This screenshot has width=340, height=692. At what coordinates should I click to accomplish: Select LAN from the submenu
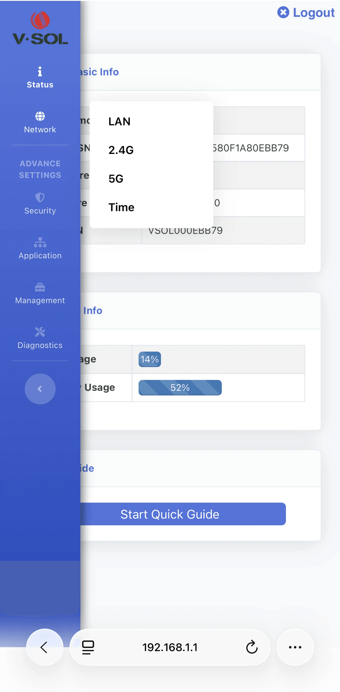[119, 122]
